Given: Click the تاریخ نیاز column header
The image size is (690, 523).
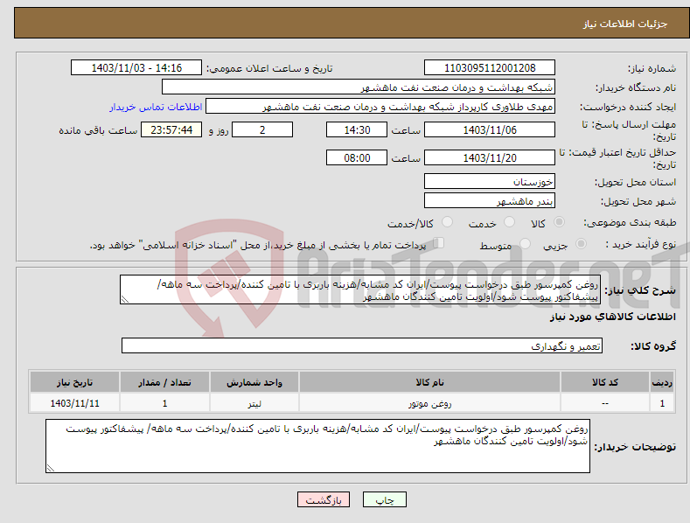Looking at the screenshot, I should tap(75, 382).
